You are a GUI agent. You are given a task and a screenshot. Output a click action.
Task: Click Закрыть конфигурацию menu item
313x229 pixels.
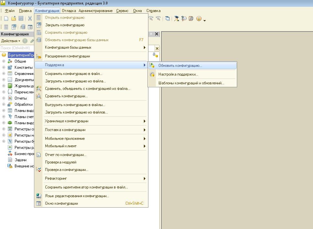[x=64, y=25]
